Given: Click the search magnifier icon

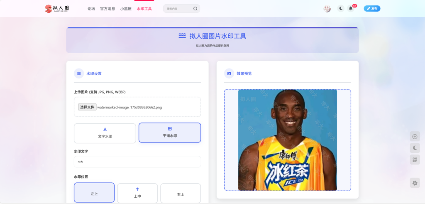Looking at the screenshot, I should coord(195,8).
